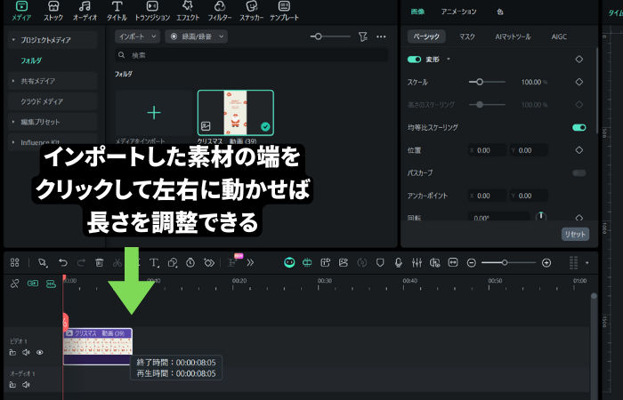Click the redo arrow

[81, 262]
